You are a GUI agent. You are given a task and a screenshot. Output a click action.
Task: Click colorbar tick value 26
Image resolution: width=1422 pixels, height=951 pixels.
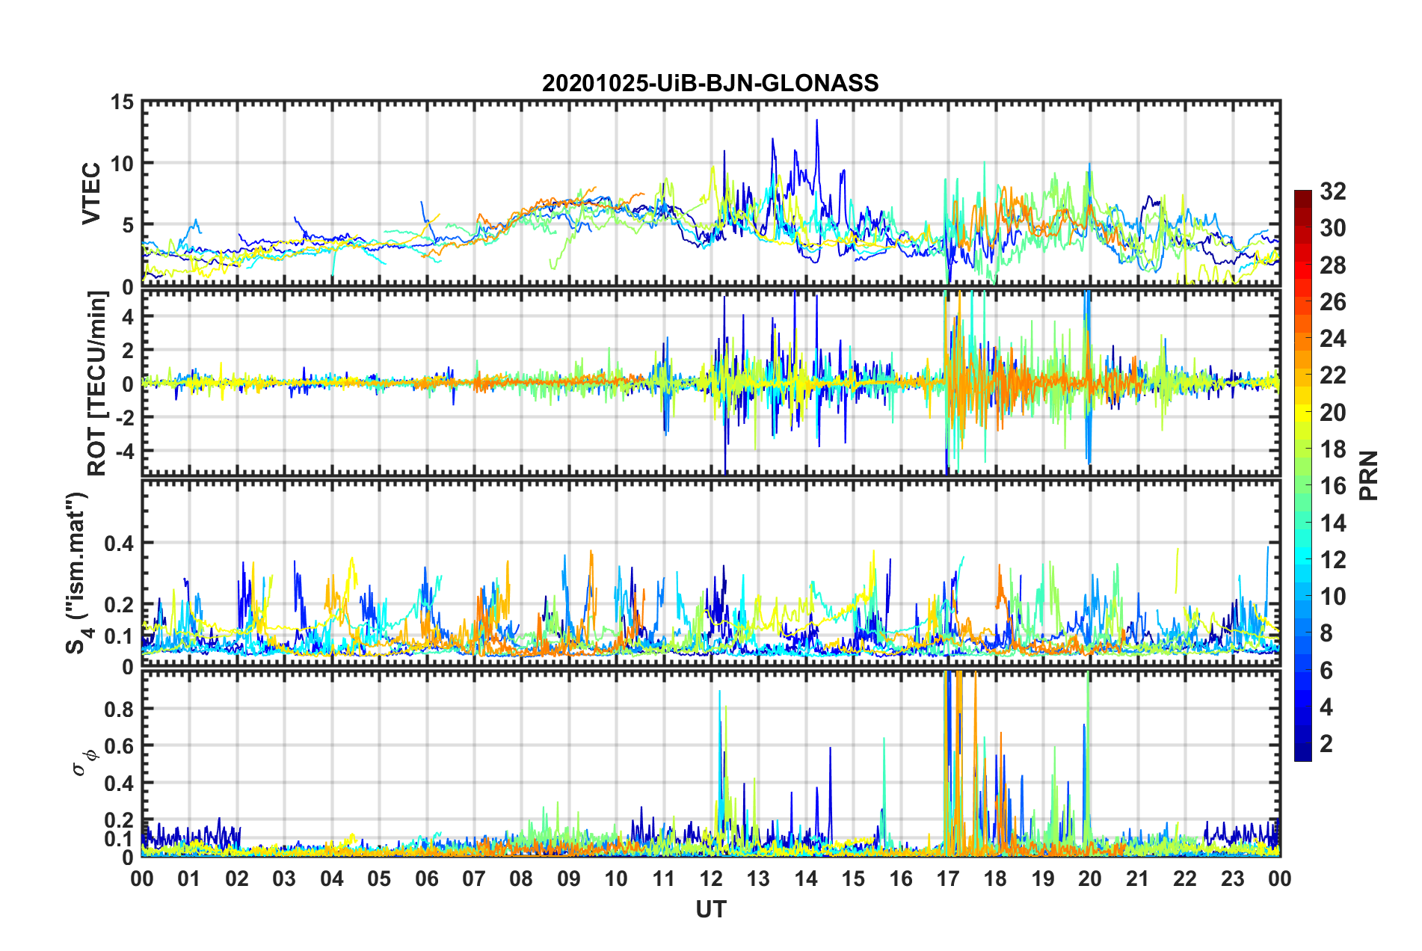pos(1332,302)
